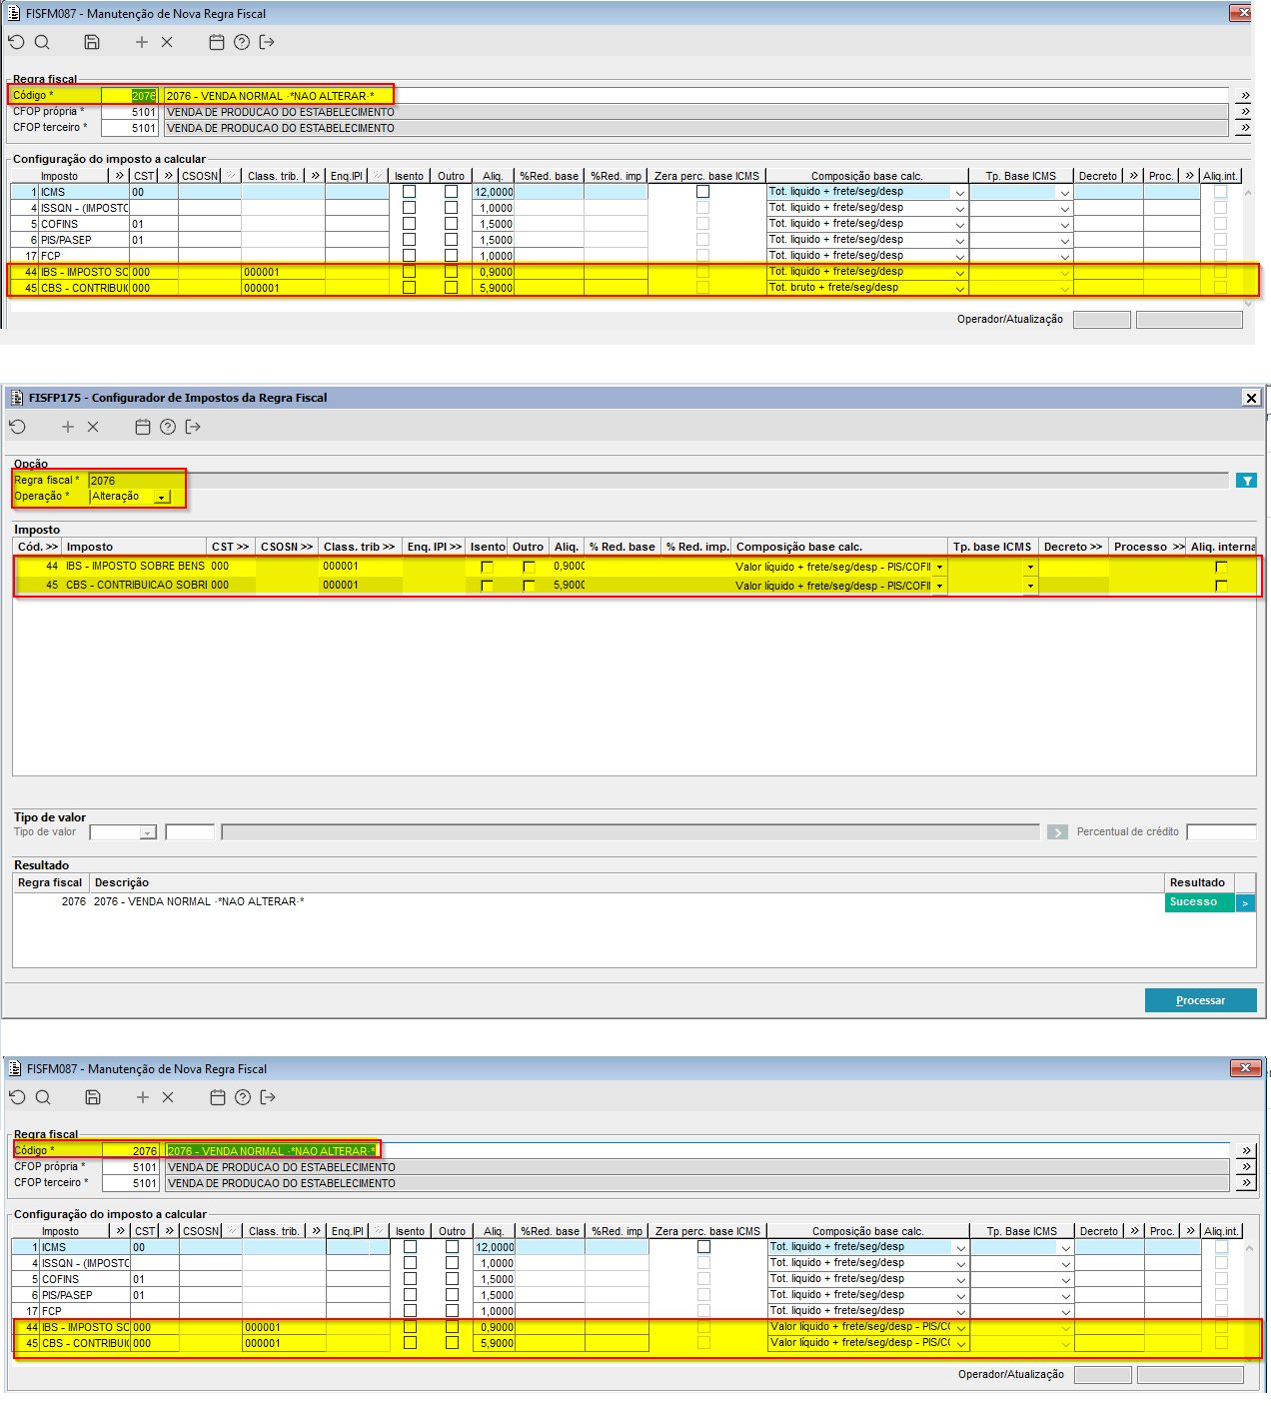The width and height of the screenshot is (1271, 1406).
Task: Click CFOP própria field 5101 in bottom FISFM087
Action: click(131, 1167)
